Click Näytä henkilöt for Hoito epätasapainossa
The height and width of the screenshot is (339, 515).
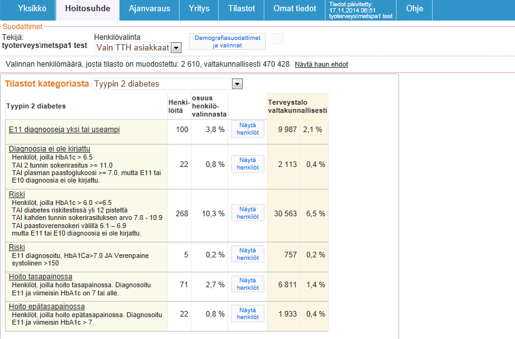click(x=248, y=313)
